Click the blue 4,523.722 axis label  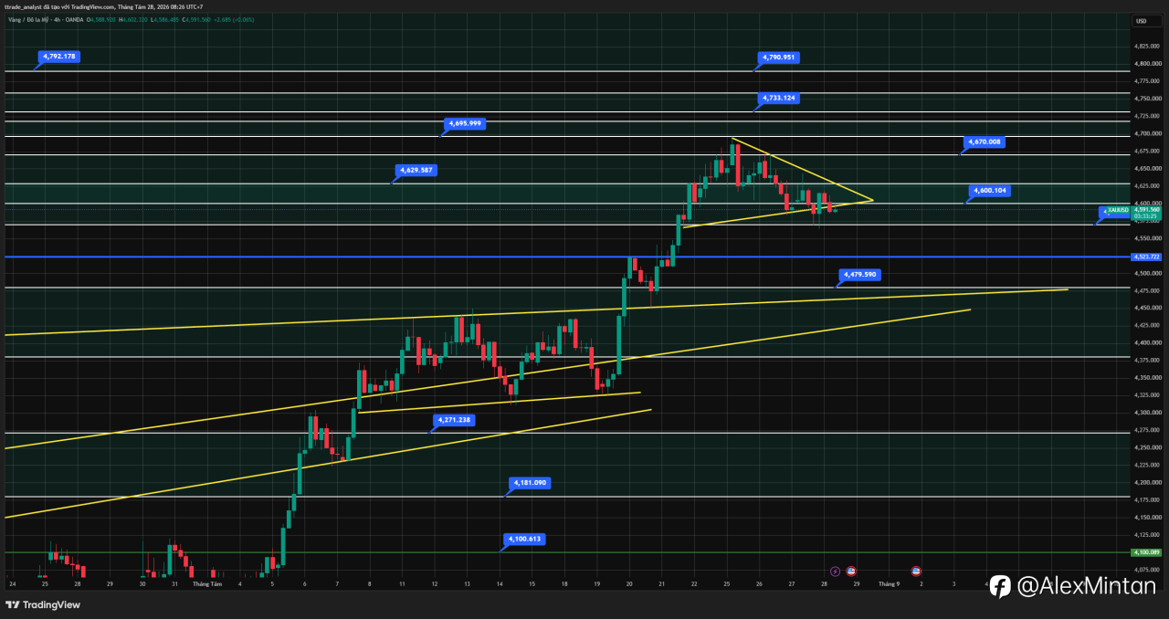(x=1146, y=257)
